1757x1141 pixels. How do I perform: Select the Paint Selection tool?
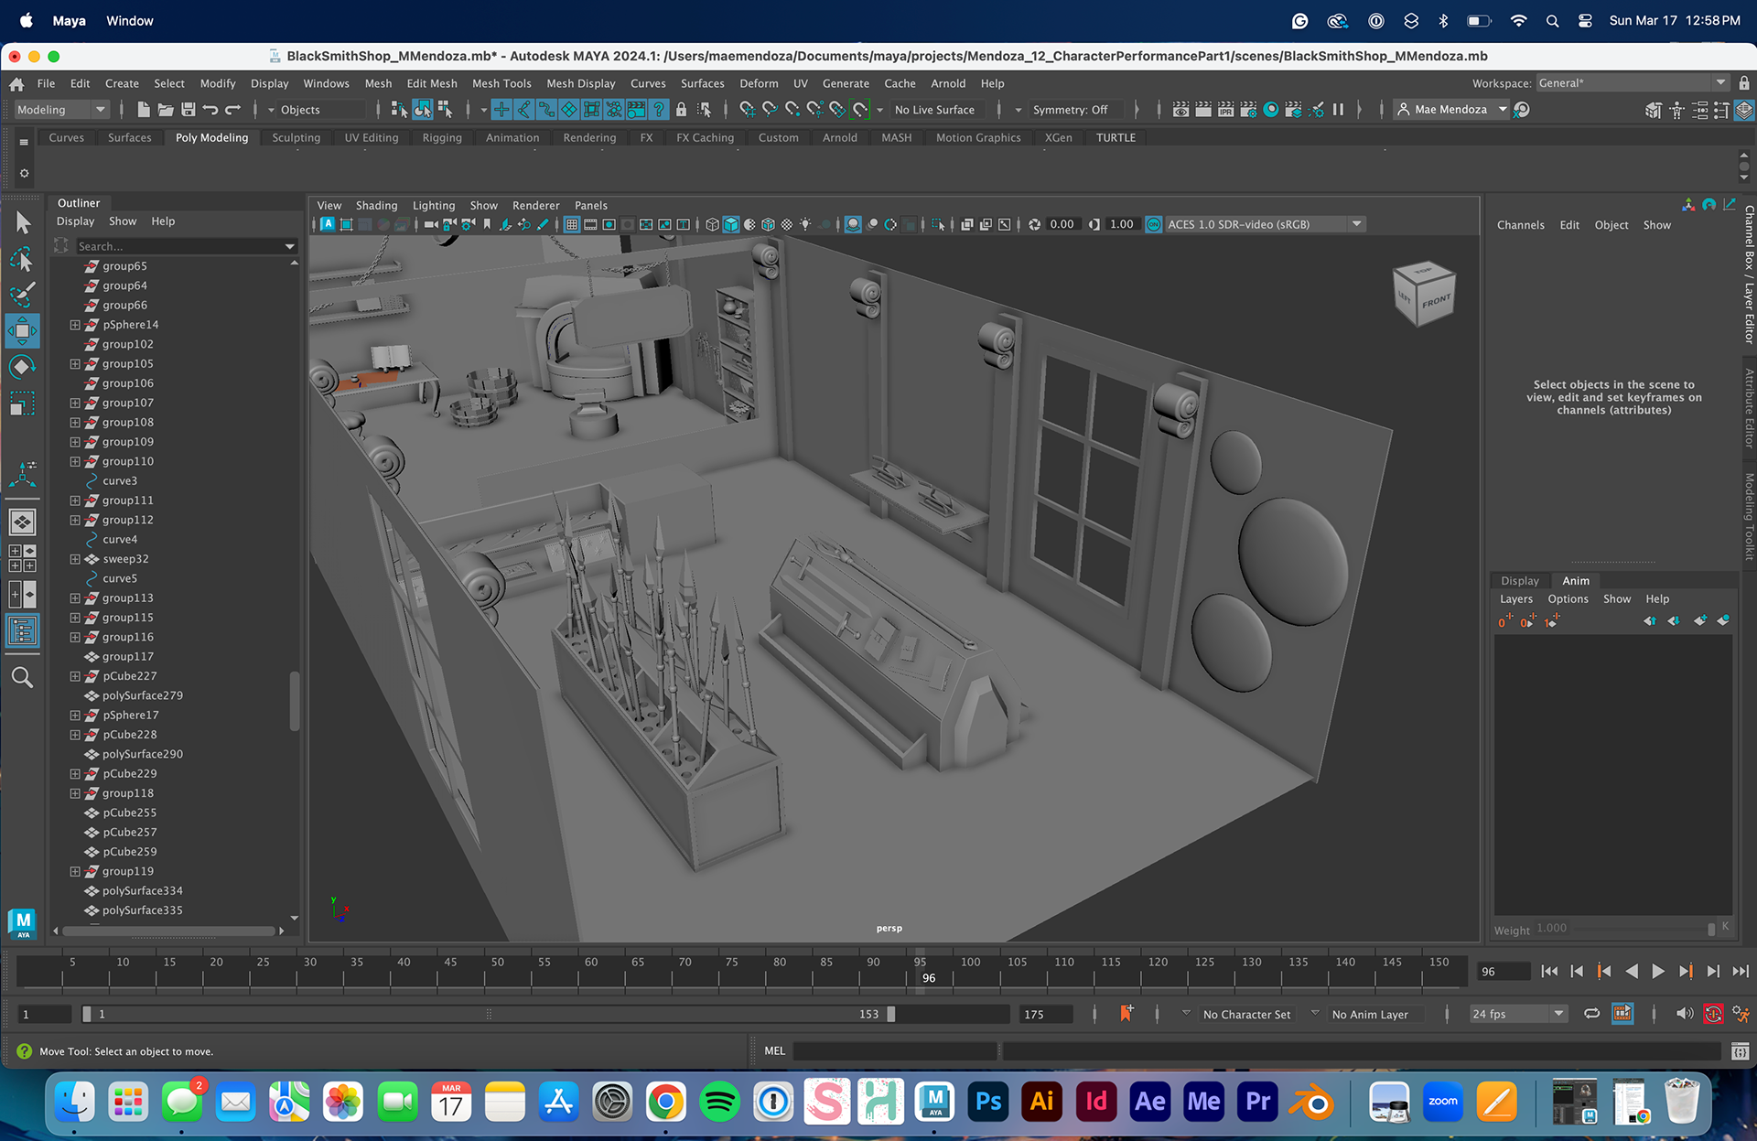click(23, 295)
